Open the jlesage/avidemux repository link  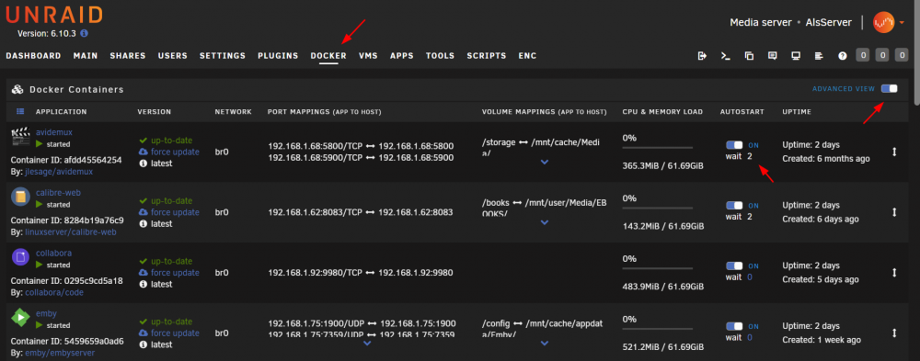click(59, 172)
